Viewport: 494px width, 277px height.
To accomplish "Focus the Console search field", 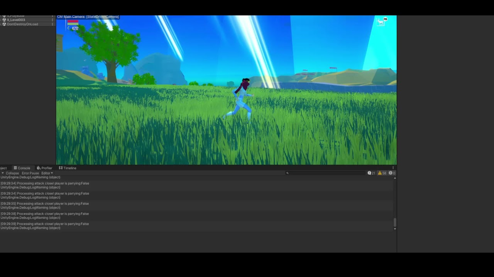I will click(325, 173).
